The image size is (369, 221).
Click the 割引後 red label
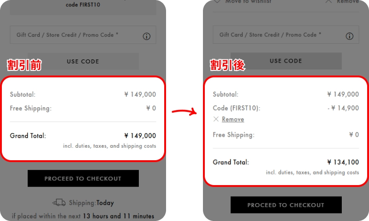click(227, 65)
